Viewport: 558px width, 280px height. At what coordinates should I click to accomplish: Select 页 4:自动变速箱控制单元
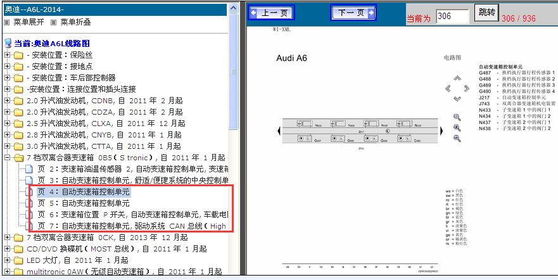click(x=84, y=192)
